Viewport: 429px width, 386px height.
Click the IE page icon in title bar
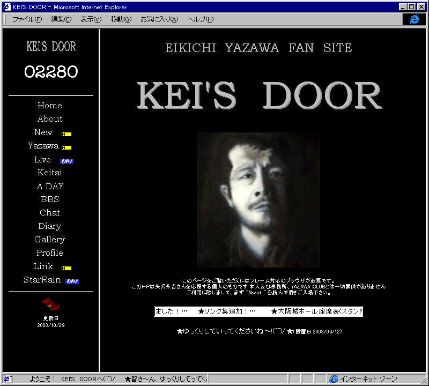click(7, 7)
